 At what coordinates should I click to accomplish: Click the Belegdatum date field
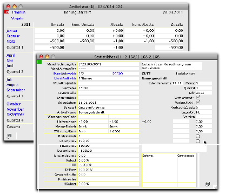[x=108, y=103]
